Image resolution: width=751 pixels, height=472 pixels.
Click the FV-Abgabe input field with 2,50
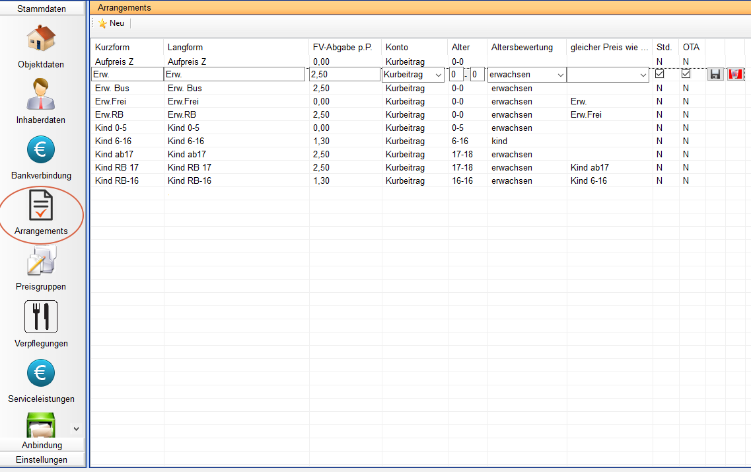pos(343,75)
